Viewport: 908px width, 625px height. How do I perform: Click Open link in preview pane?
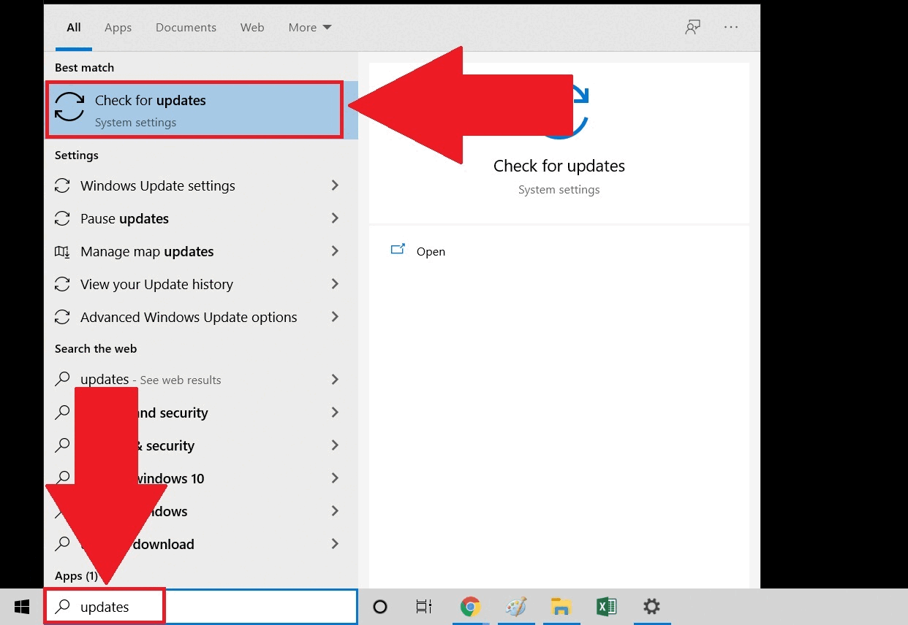(430, 251)
